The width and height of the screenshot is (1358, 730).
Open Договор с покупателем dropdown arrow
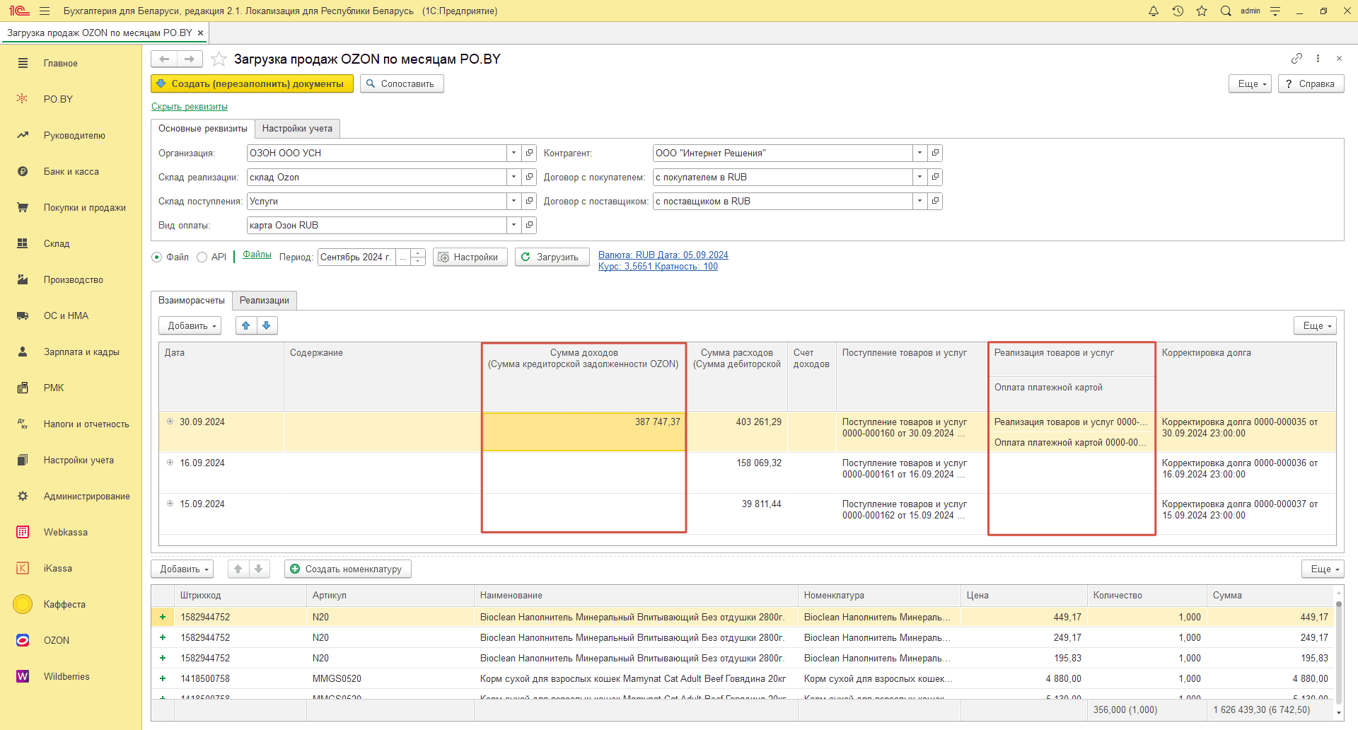pyautogui.click(x=919, y=177)
